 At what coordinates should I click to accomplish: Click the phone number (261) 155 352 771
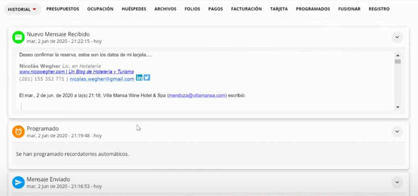click(42, 79)
